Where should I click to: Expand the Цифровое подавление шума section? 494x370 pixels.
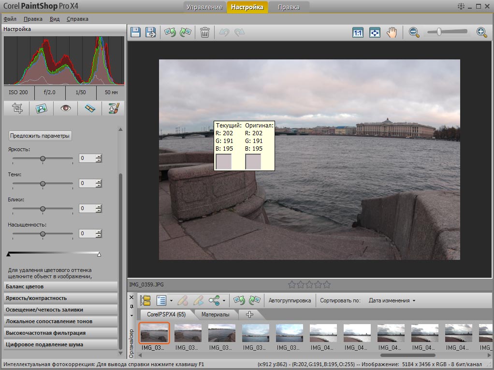tap(60, 344)
